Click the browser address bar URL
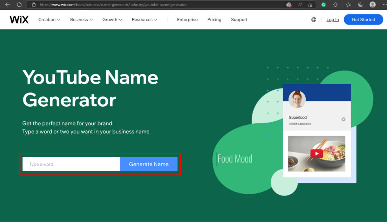This screenshot has height=222, width=387. pyautogui.click(x=113, y=5)
